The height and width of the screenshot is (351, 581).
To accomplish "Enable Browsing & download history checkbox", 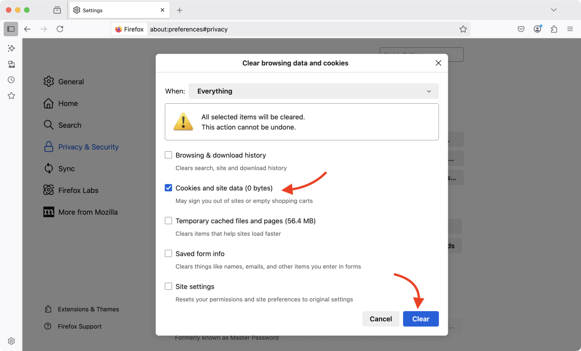I will (x=168, y=155).
